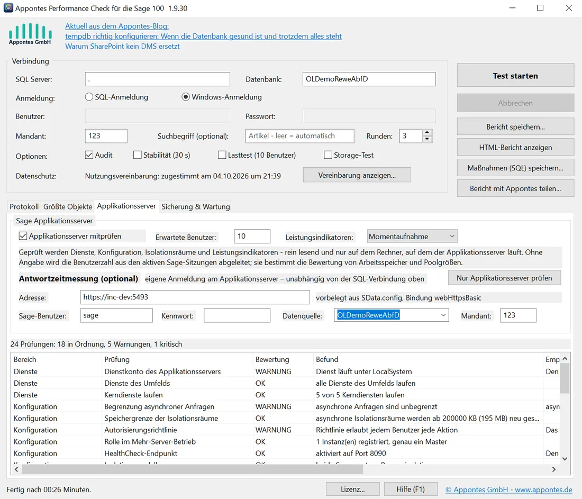Click Nur Applikationsserver prüfen button

tap(504, 278)
